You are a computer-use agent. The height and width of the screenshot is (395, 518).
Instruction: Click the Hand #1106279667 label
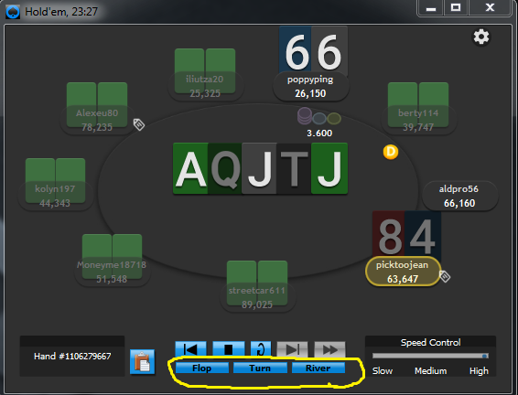pos(72,356)
